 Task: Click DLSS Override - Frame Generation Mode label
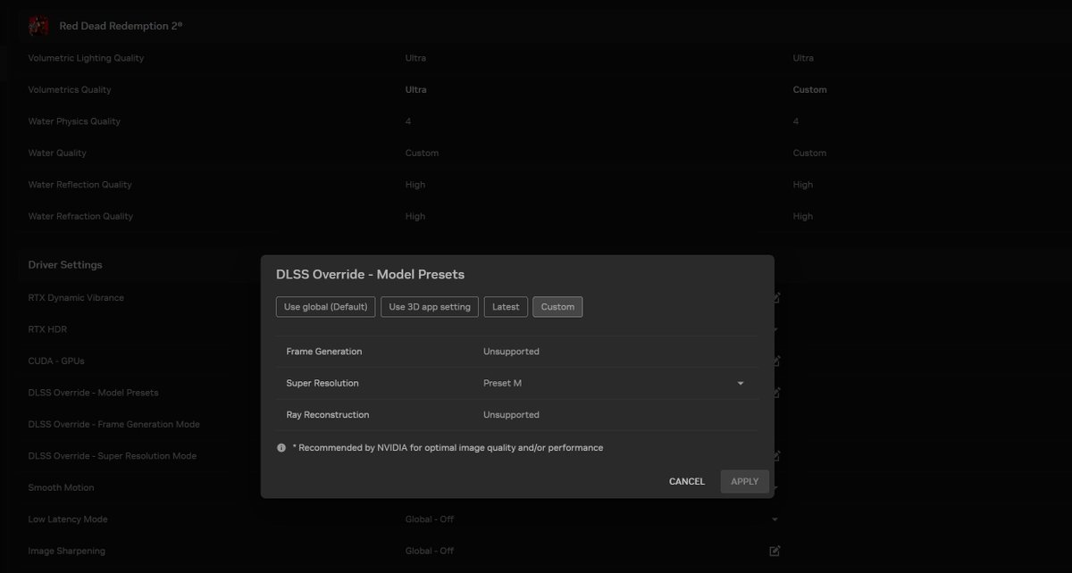click(113, 425)
